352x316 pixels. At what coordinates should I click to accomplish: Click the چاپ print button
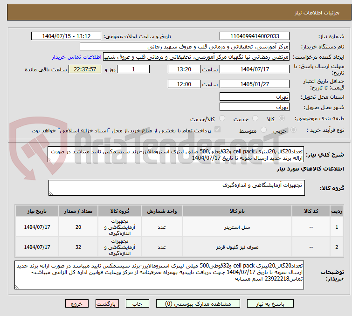[138, 304]
